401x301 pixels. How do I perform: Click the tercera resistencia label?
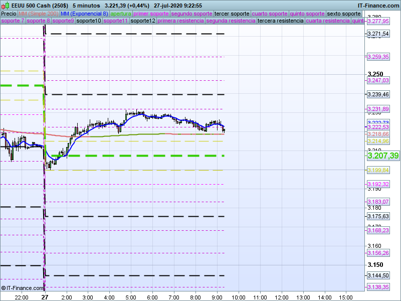click(x=280, y=21)
